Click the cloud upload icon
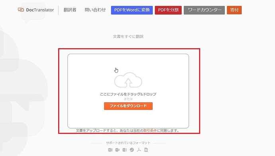Screen dimensions: 275x156 [x=128, y=80]
